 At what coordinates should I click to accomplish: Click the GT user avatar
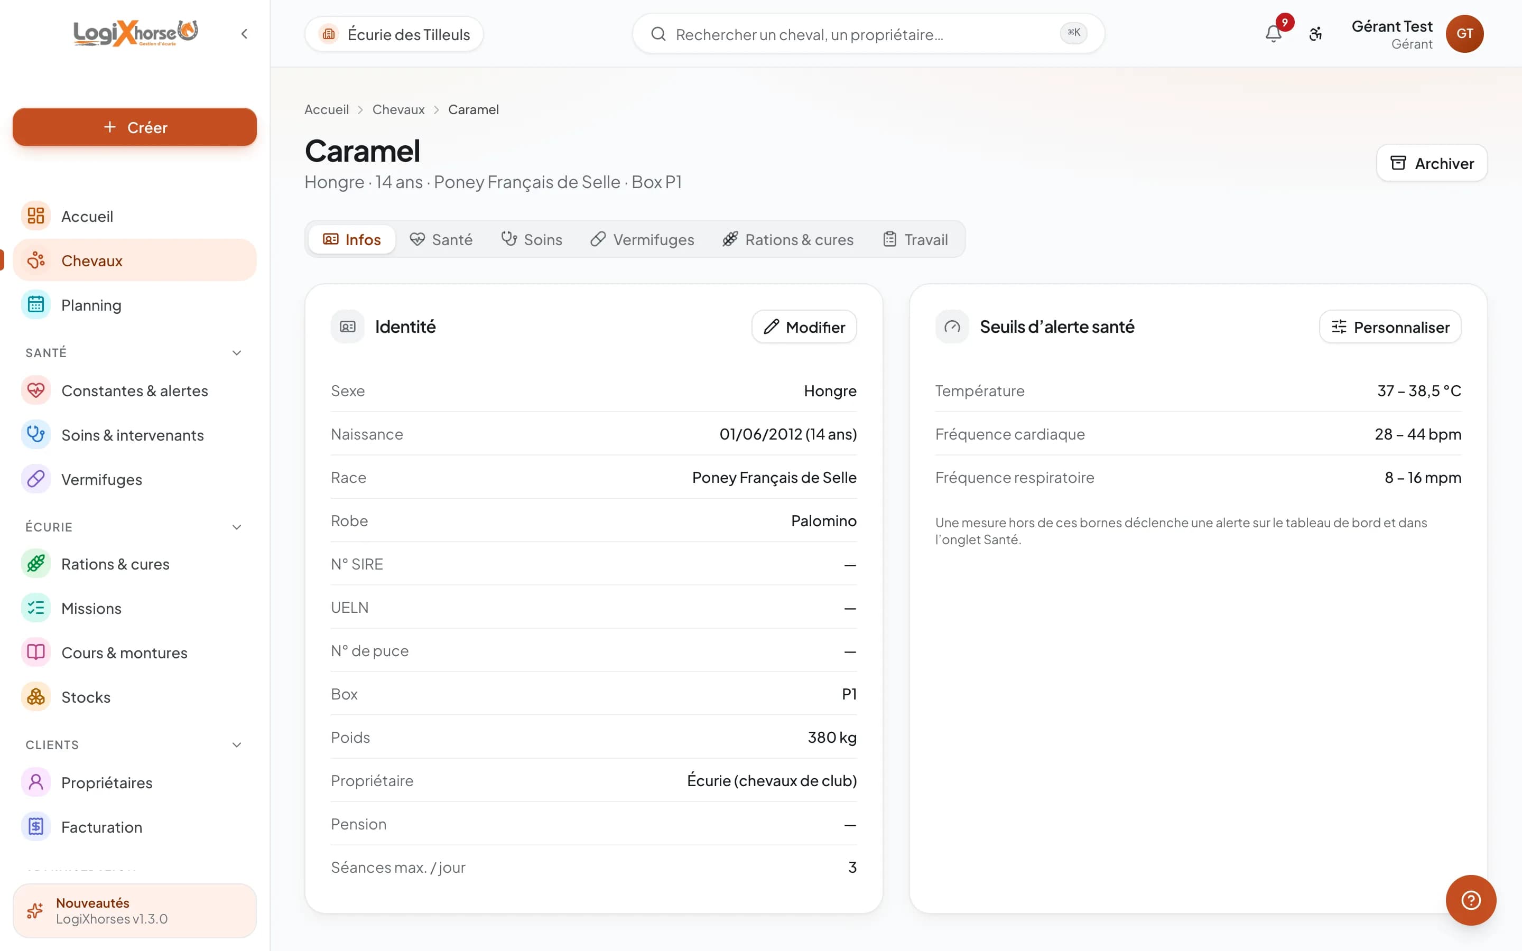click(x=1464, y=33)
